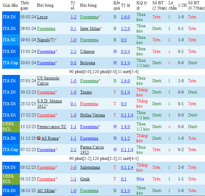
Task: Click the 1/2:0 odds link
Action: (125, 29)
